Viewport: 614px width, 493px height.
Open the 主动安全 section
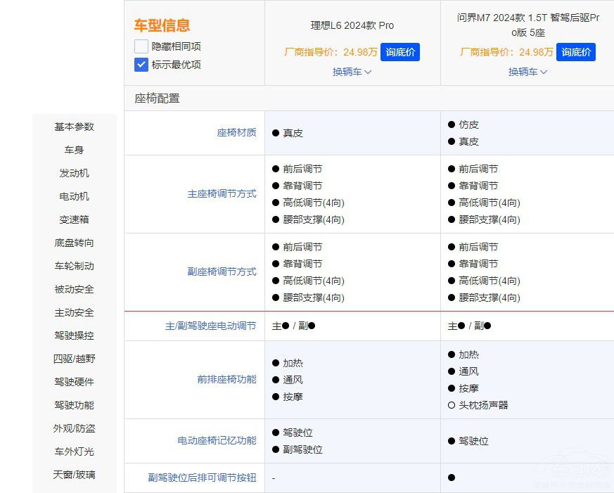pos(74,312)
